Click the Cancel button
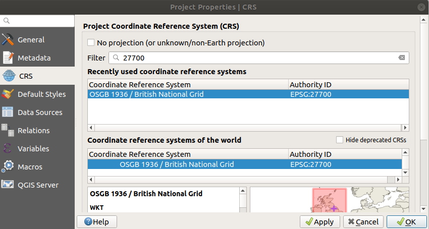The image size is (429, 229). point(363,221)
